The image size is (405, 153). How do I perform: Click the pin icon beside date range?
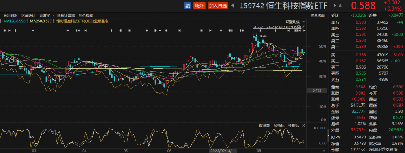304,26
